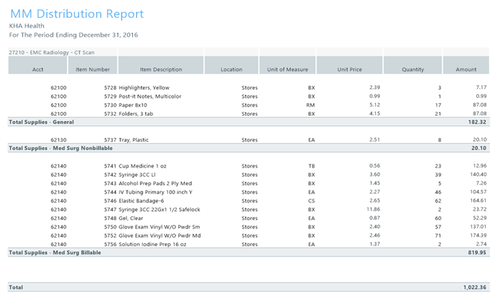Click the MM Distribution Report title
This screenshot has width=500, height=301.
(77, 14)
